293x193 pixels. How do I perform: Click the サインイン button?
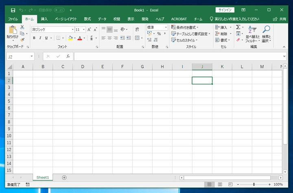(x=225, y=10)
